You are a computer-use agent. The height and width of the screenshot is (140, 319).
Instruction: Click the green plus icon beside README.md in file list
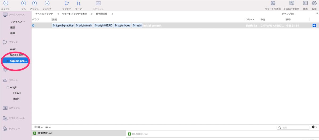[35, 133]
